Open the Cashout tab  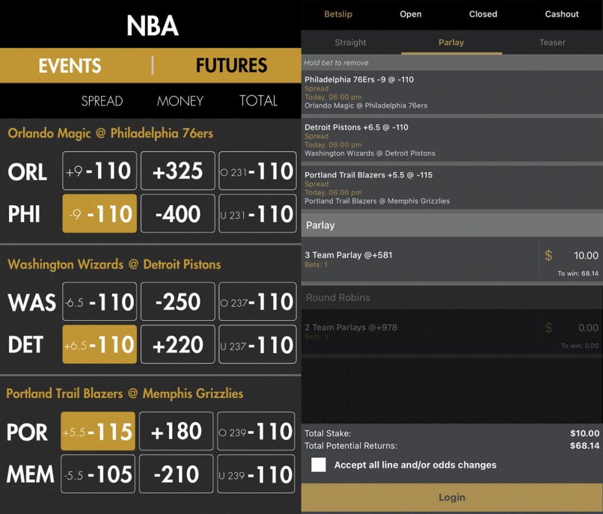click(x=561, y=14)
